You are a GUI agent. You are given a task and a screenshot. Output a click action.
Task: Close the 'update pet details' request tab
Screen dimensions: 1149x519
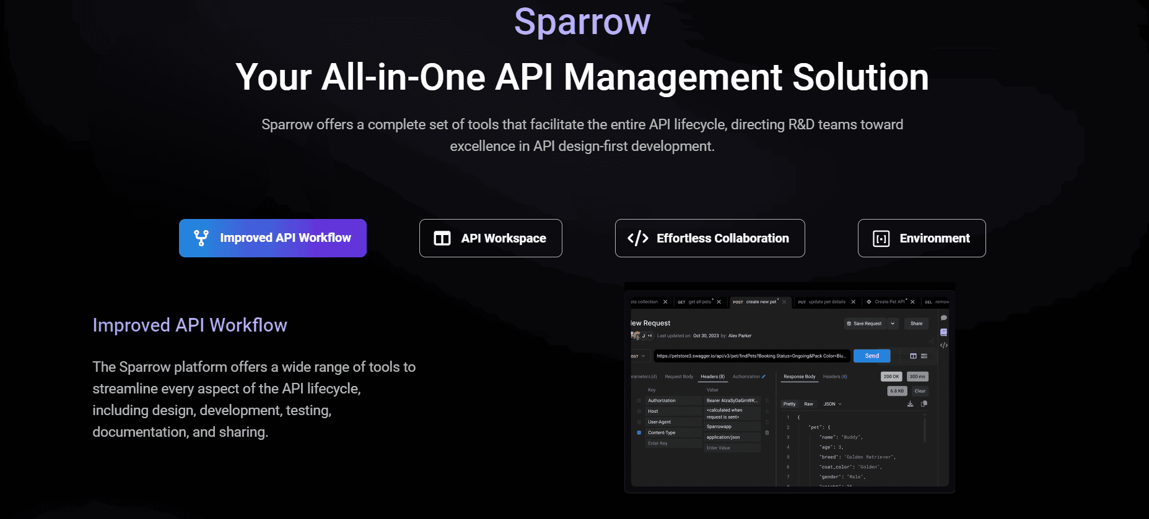(x=853, y=302)
